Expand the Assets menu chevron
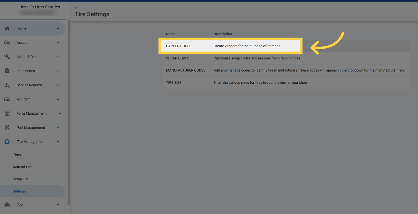Screen dimensions: 418x214 [x=58, y=43]
